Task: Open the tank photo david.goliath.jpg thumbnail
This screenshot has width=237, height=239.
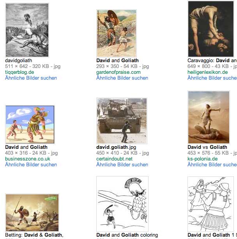Action: point(122,121)
